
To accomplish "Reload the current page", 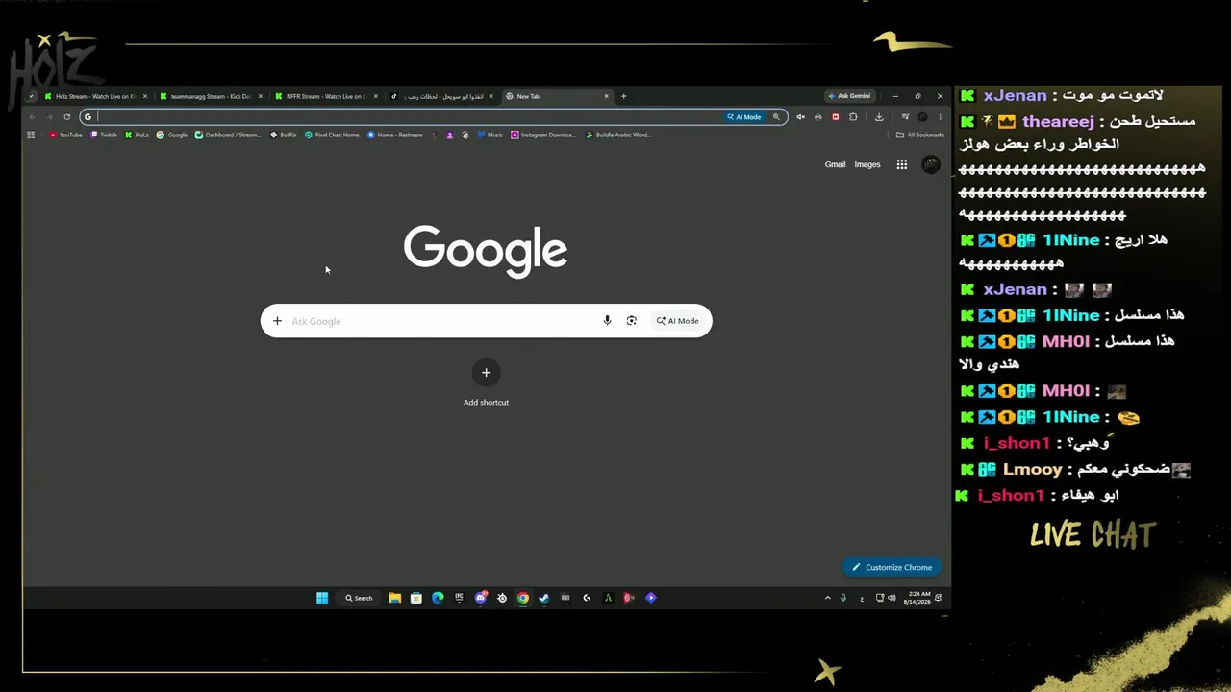I will pos(66,117).
